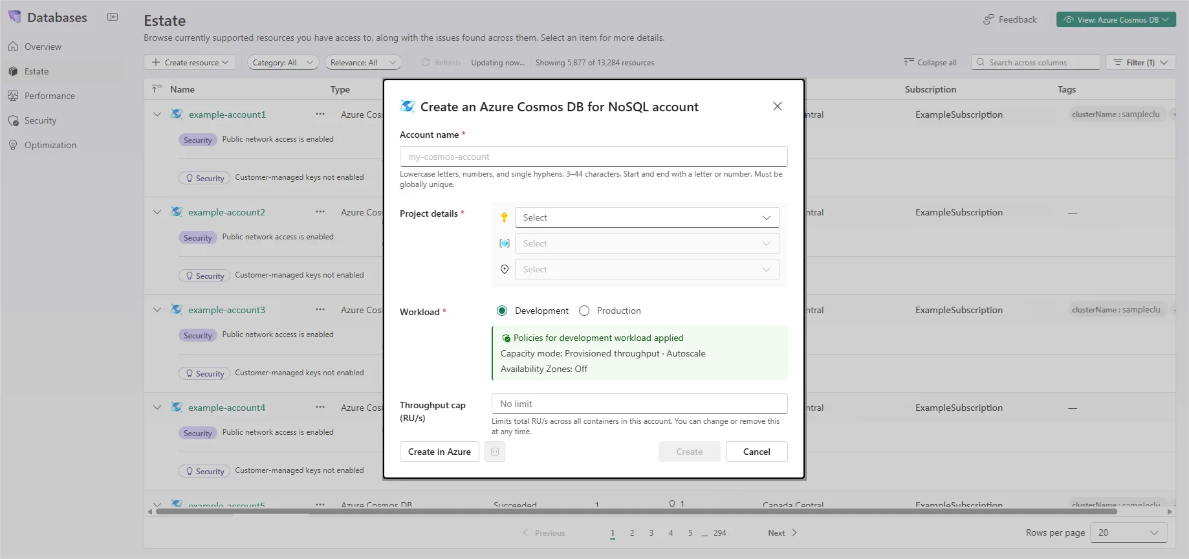Click the horizontal scrollbar under the table
The width and height of the screenshot is (1189, 559).
click(x=637, y=511)
